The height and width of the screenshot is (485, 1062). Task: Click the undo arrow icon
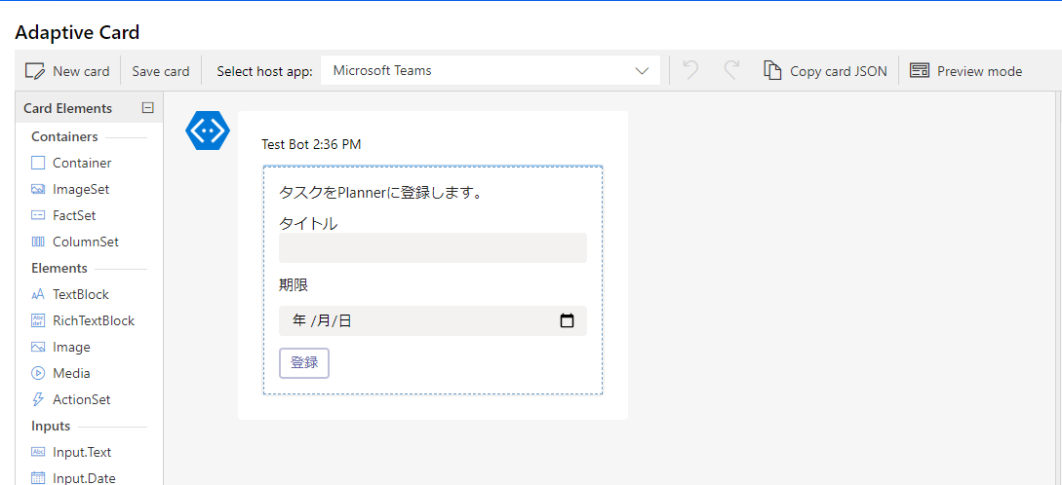click(x=690, y=70)
